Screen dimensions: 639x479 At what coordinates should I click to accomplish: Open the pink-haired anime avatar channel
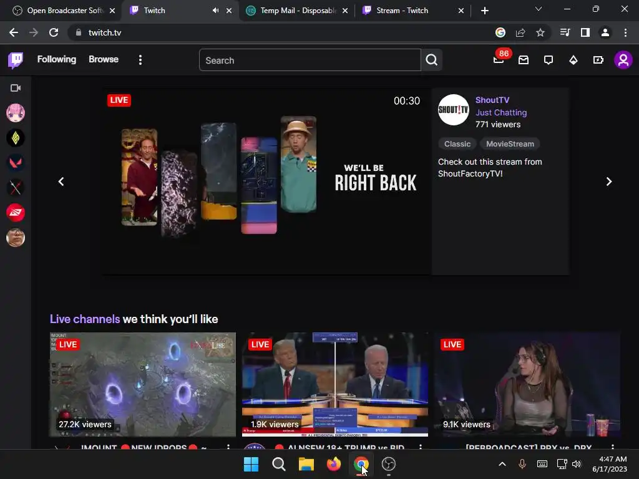pos(16,113)
